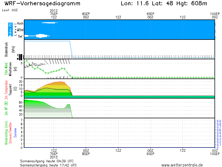Click the Mittel cloud level label
The width and height of the screenshot is (222, 167).
[20, 30]
